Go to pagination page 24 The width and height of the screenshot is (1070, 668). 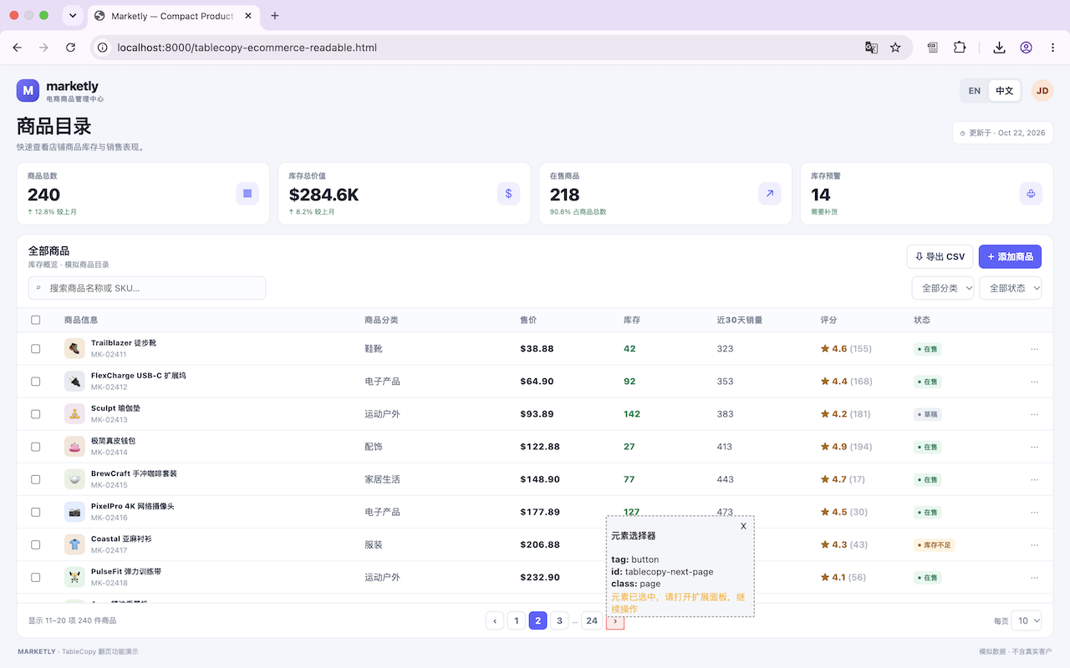tap(592, 620)
